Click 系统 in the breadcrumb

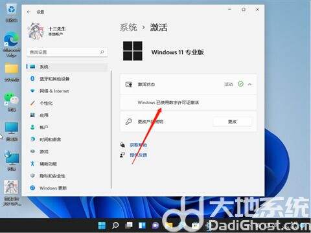(128, 27)
